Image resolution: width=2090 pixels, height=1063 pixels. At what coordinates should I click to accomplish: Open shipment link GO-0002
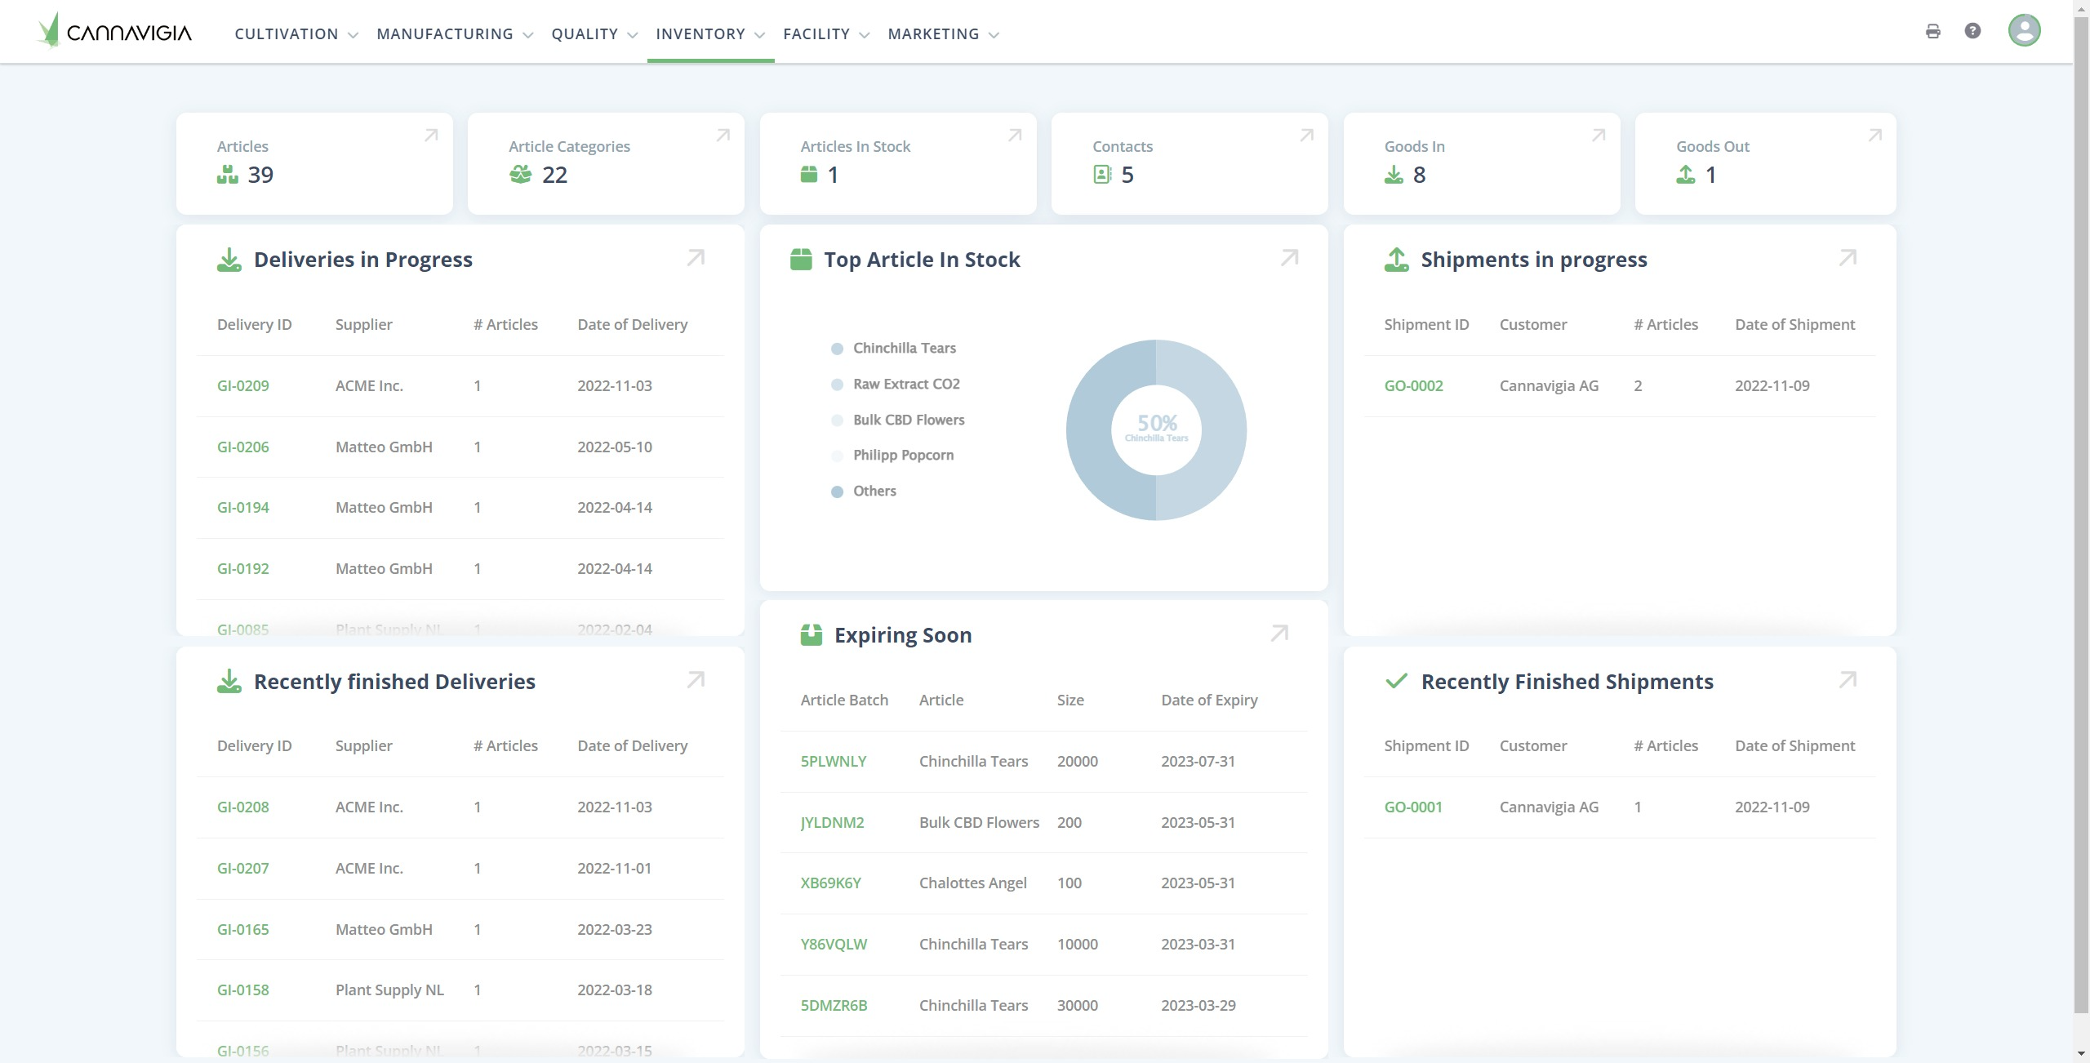click(x=1413, y=386)
